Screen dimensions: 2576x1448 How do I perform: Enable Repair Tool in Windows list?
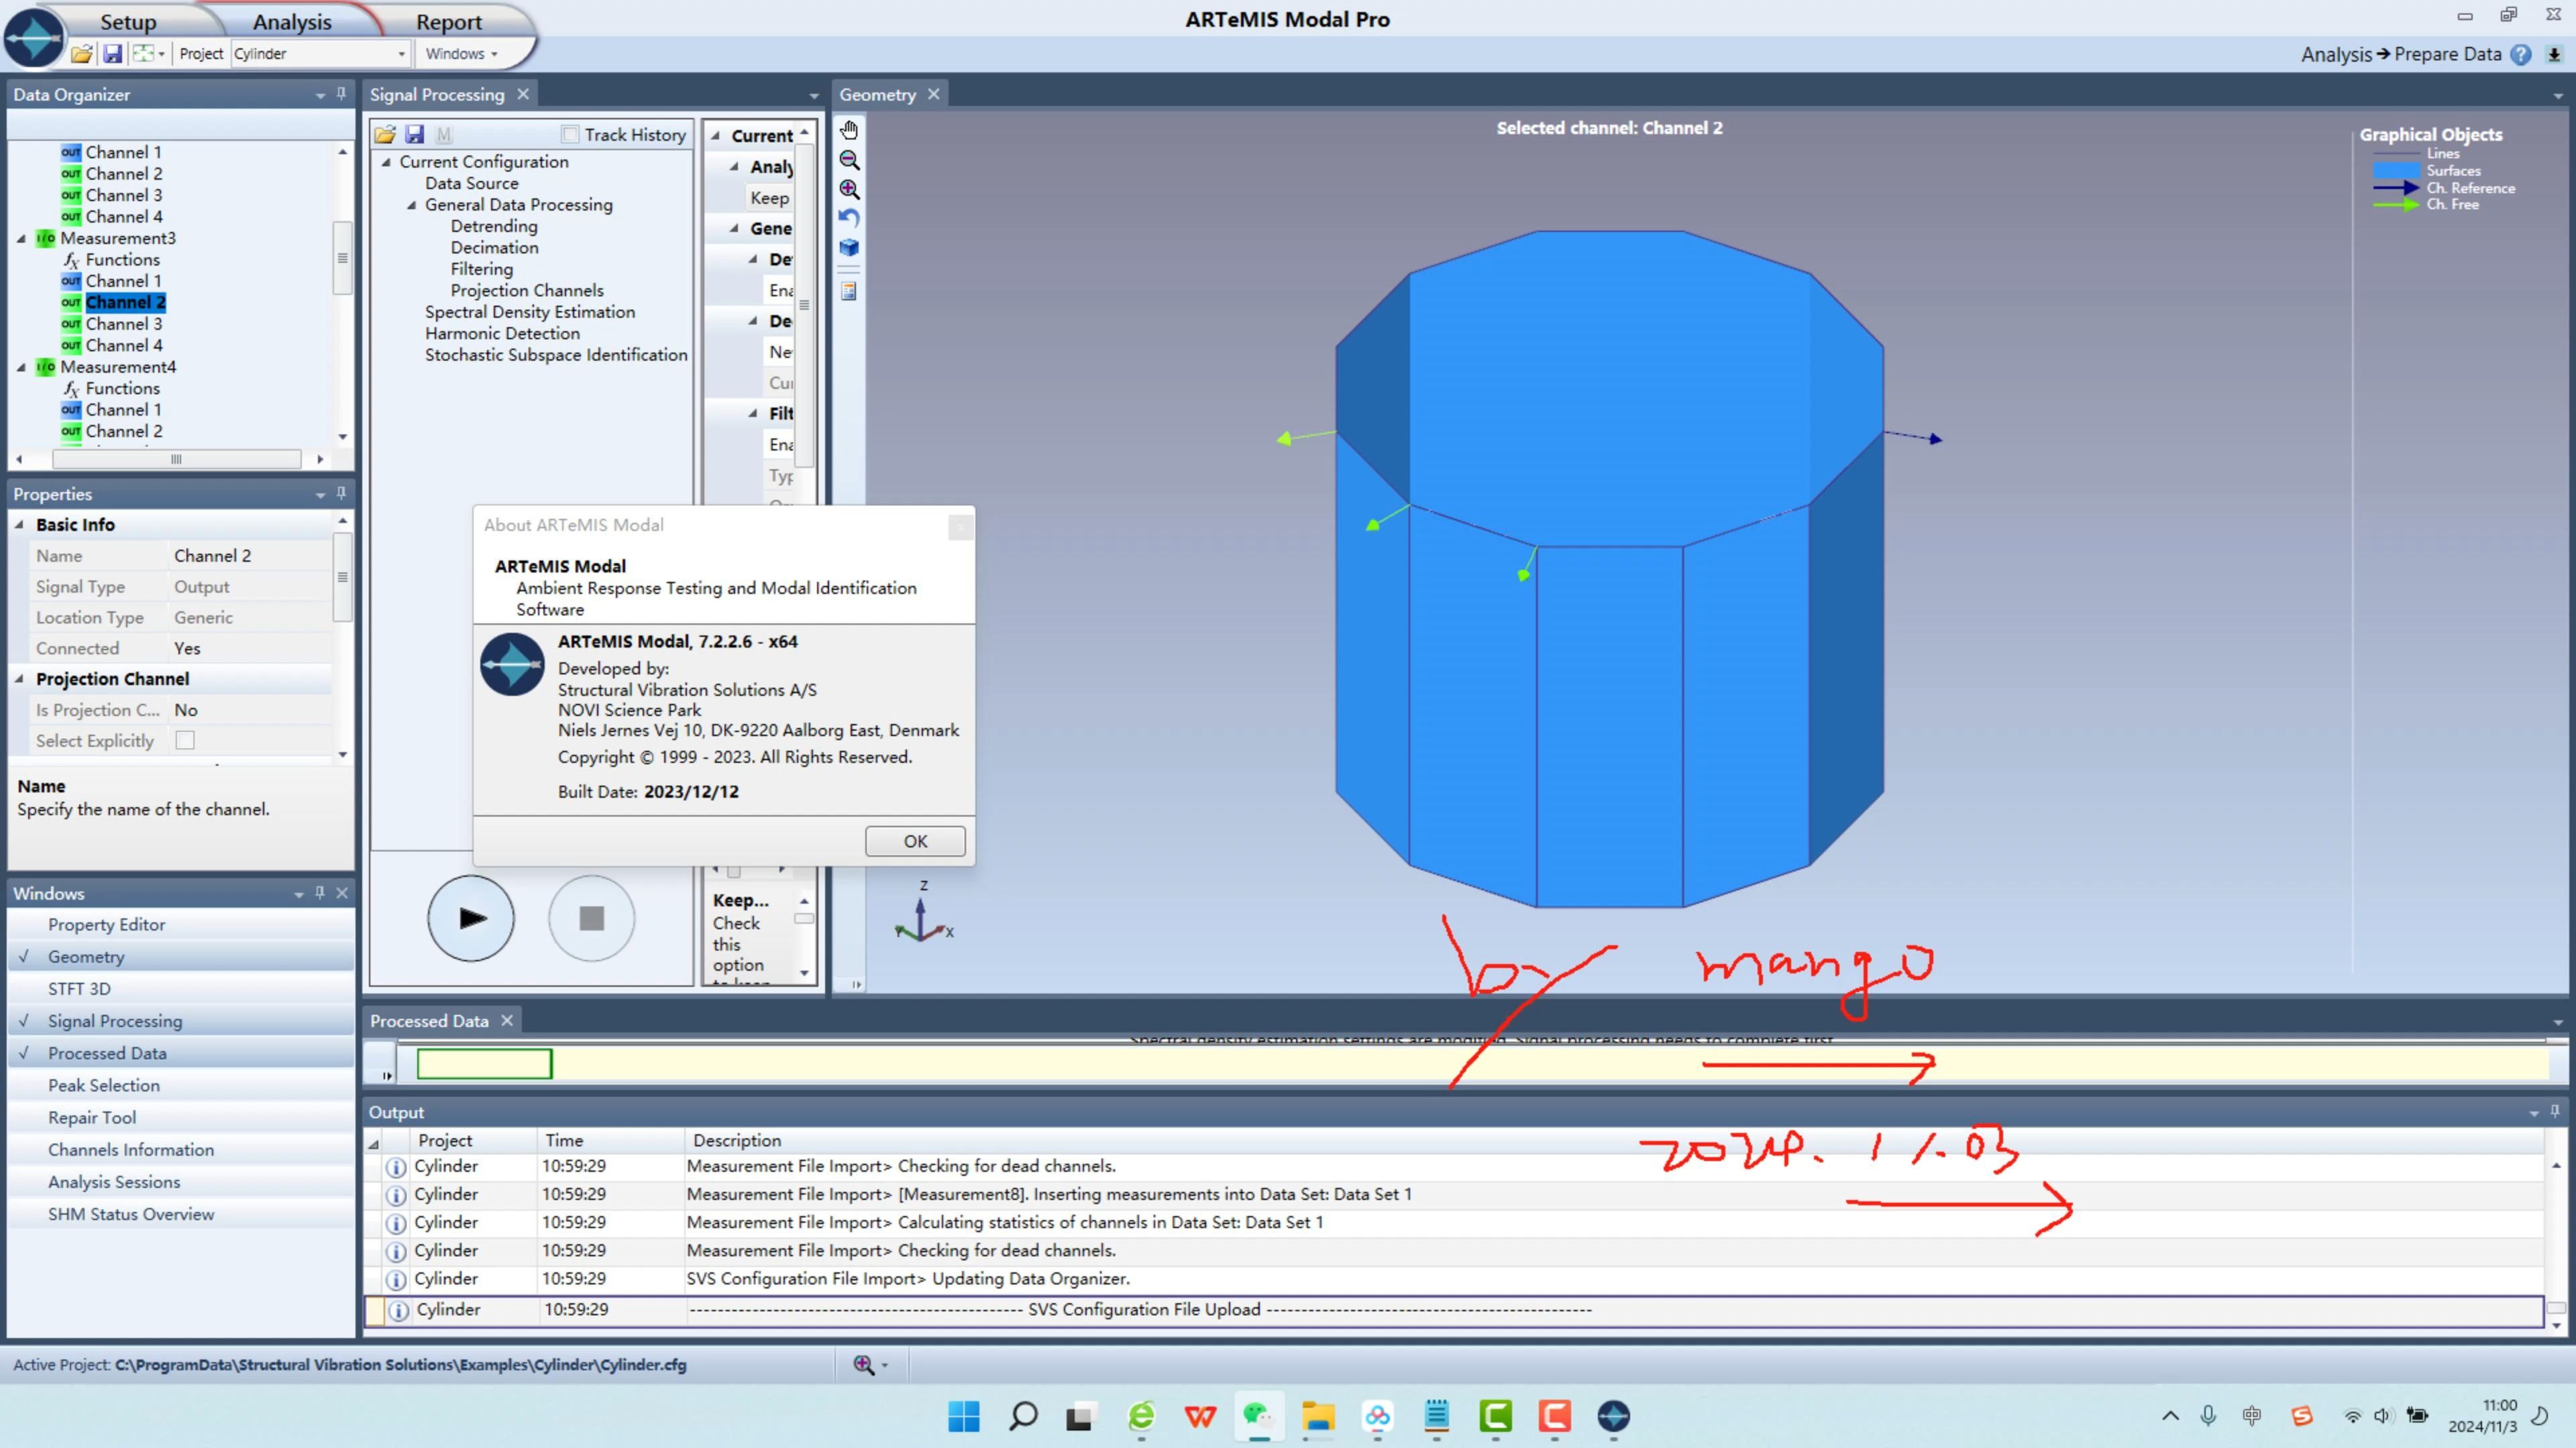point(181,1118)
